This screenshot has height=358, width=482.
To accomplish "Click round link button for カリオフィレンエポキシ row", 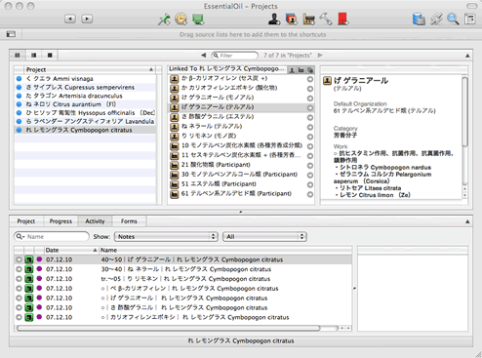I will click(310, 89).
